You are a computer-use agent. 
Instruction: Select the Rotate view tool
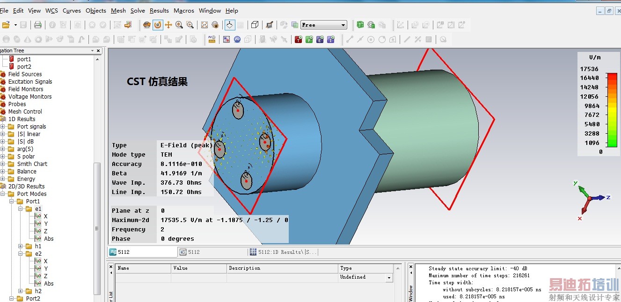click(x=147, y=25)
